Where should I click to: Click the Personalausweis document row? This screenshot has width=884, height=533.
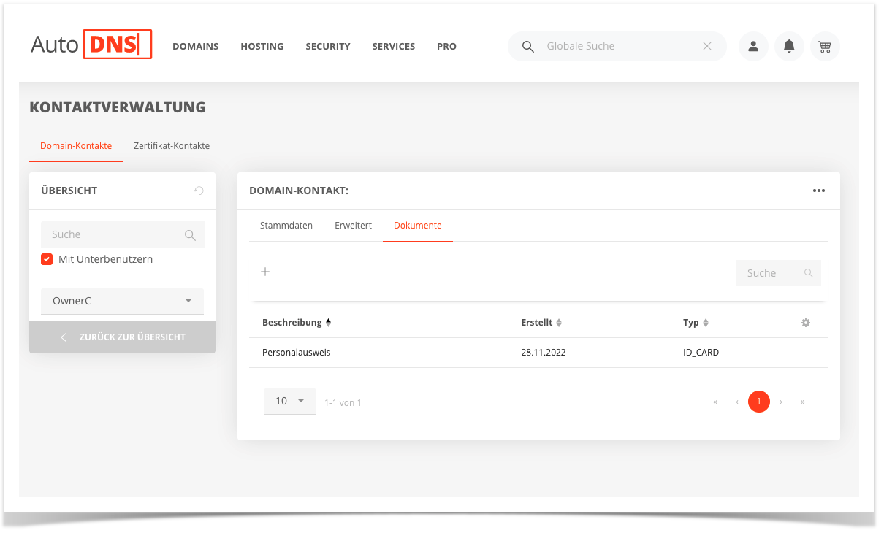tap(538, 353)
